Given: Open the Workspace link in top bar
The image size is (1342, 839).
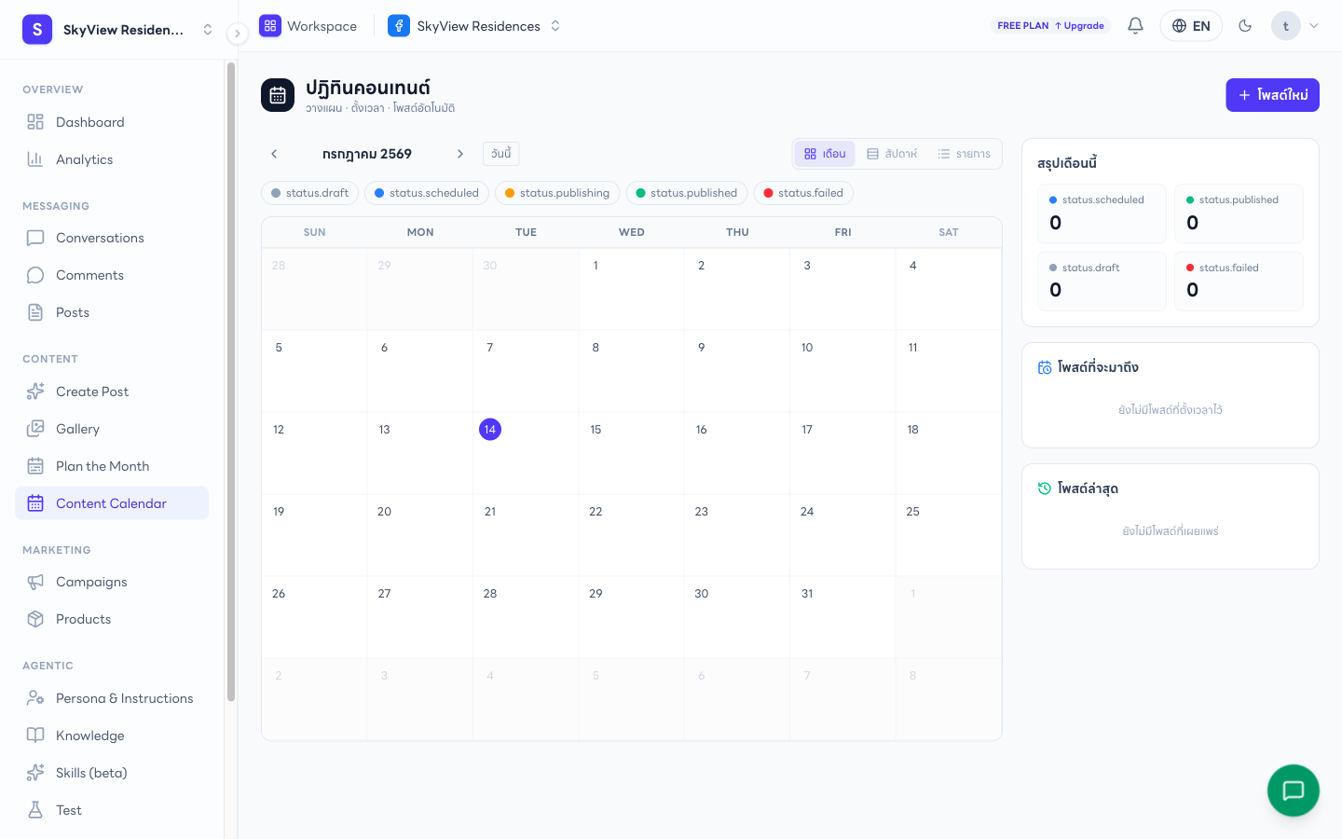Looking at the screenshot, I should pyautogui.click(x=308, y=26).
